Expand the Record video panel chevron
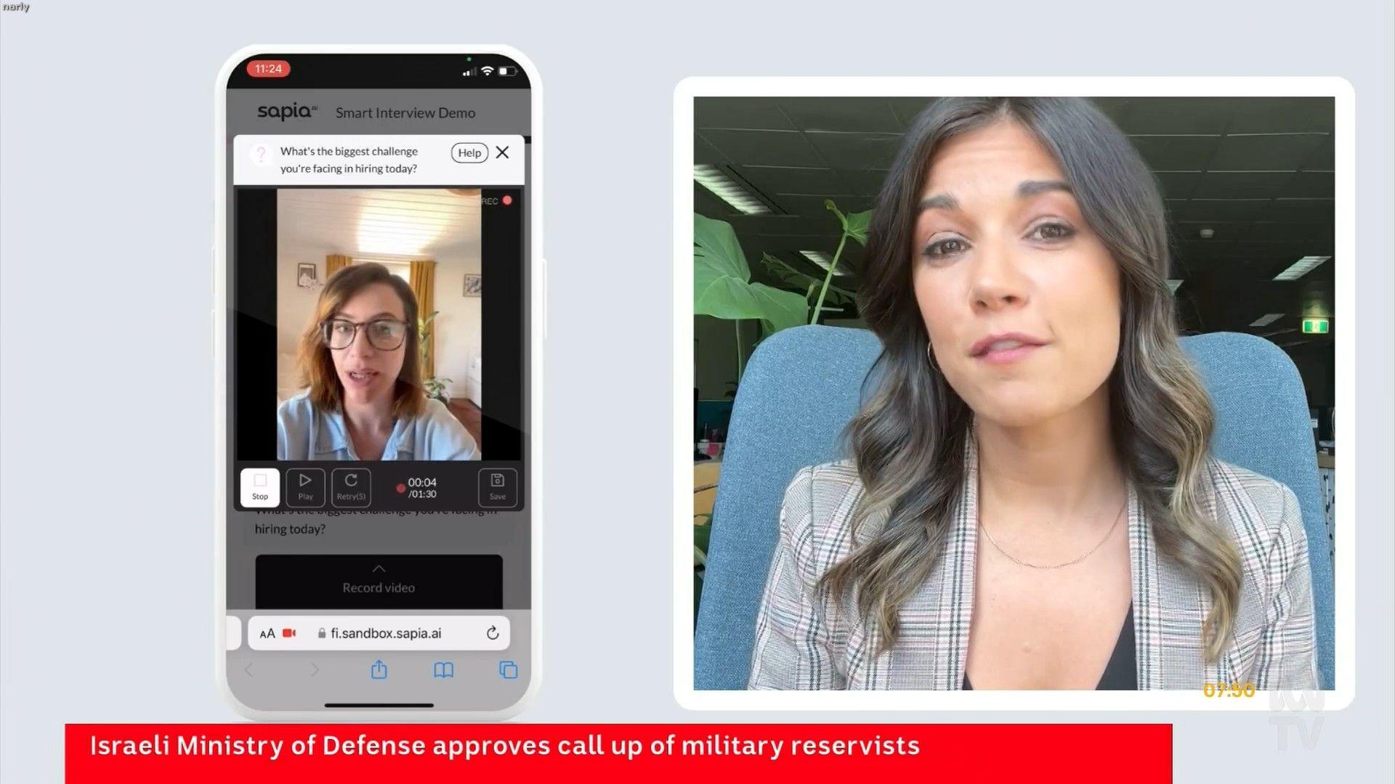 click(379, 568)
